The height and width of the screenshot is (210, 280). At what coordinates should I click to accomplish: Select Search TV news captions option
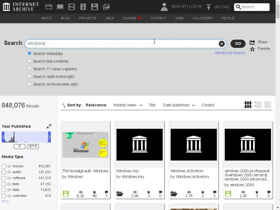click(x=29, y=69)
